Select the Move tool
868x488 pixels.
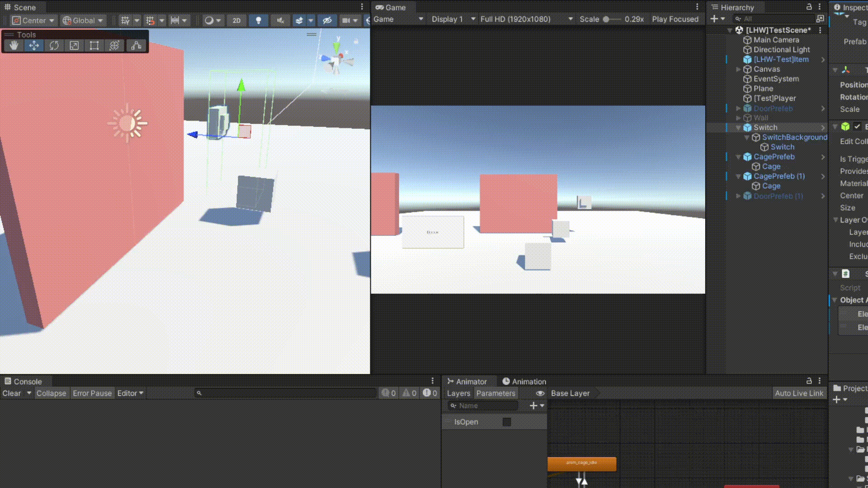click(x=34, y=45)
